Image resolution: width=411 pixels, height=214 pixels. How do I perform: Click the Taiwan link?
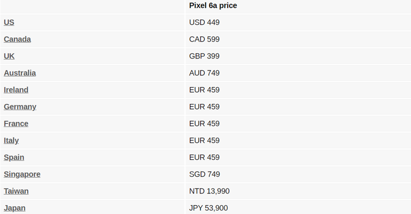(x=16, y=191)
